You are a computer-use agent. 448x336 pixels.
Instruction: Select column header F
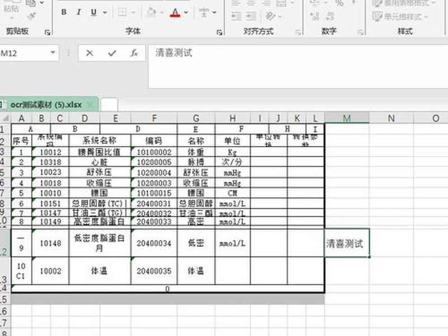[x=154, y=118]
